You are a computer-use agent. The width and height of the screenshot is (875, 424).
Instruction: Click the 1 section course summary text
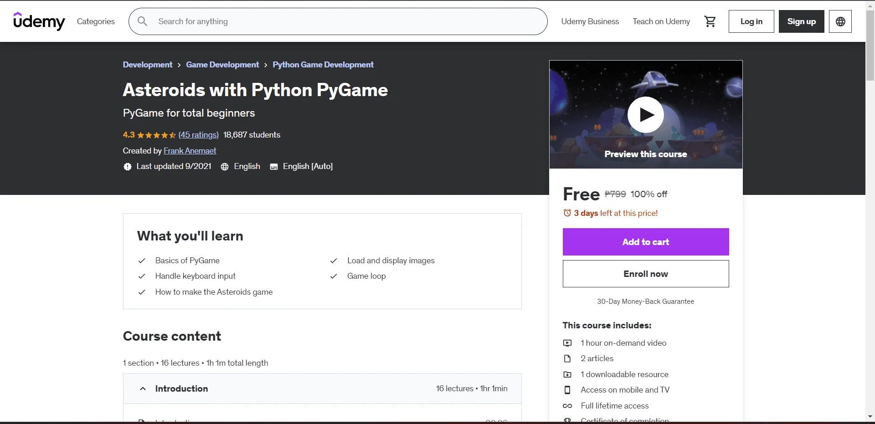tap(196, 363)
